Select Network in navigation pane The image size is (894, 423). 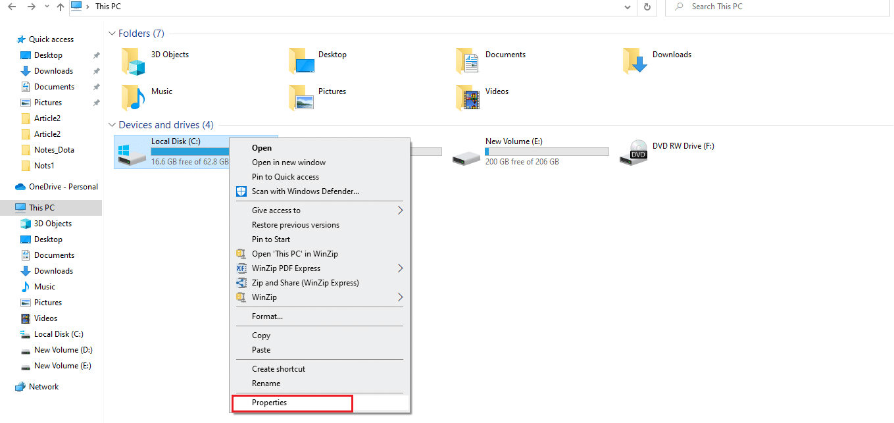click(x=43, y=387)
